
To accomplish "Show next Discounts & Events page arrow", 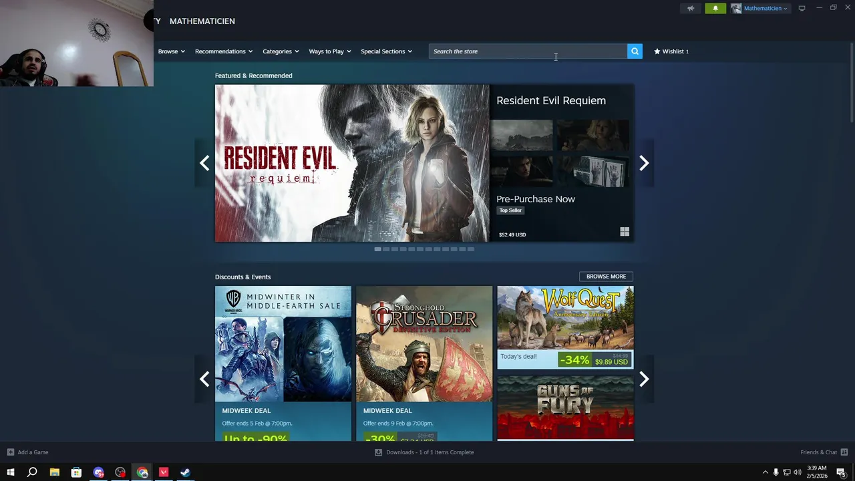I will [x=644, y=379].
